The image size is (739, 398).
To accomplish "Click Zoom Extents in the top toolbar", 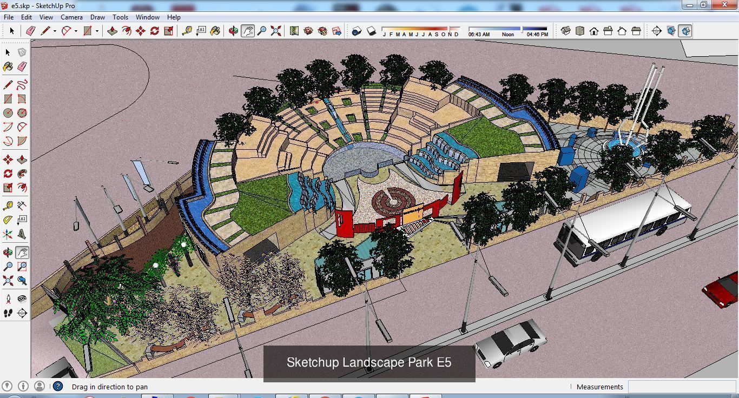I will click(x=276, y=31).
